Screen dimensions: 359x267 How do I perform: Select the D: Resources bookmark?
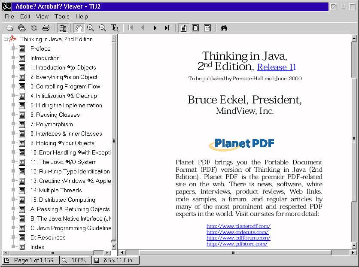(x=48, y=238)
